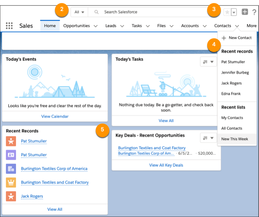
Task: Open the App Launcher grid
Action: coord(9,26)
